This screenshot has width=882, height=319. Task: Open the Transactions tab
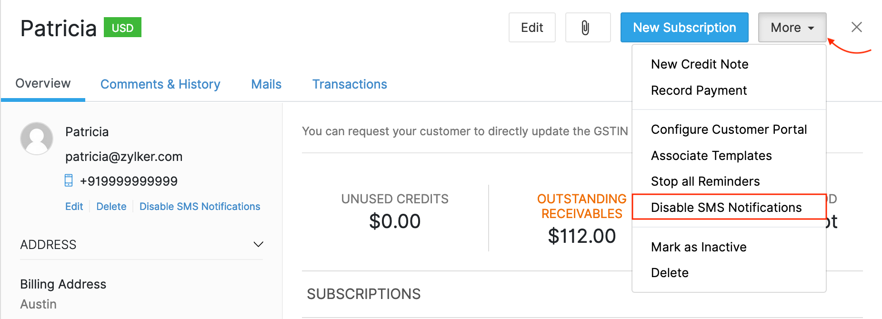pyautogui.click(x=349, y=84)
